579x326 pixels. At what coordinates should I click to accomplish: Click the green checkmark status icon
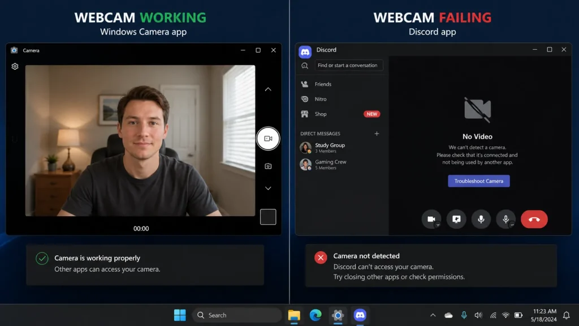click(42, 258)
